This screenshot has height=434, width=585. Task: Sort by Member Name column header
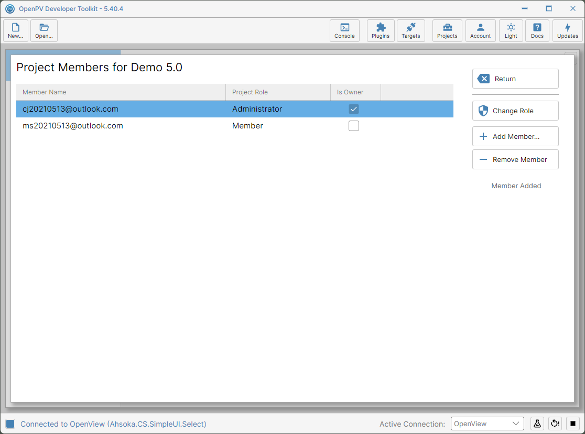coord(121,92)
